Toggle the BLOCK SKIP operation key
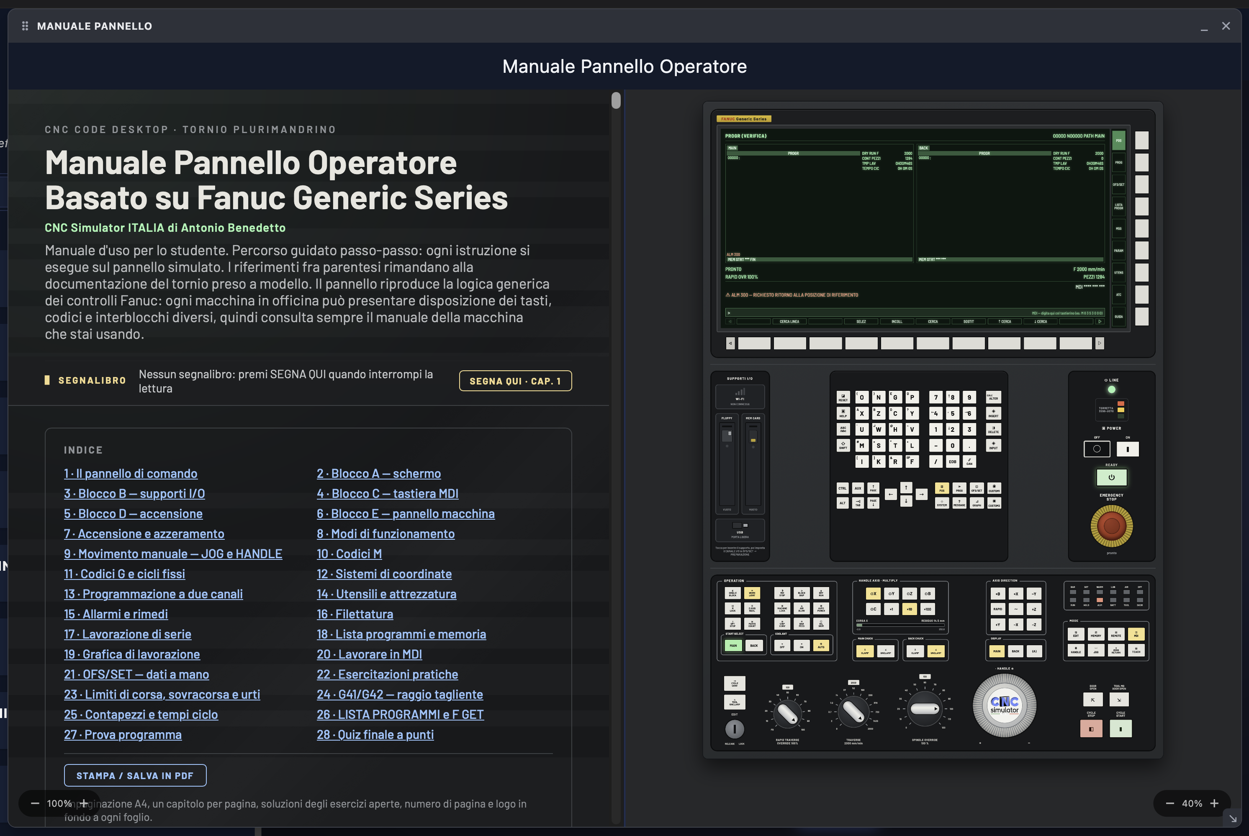 coord(802,593)
